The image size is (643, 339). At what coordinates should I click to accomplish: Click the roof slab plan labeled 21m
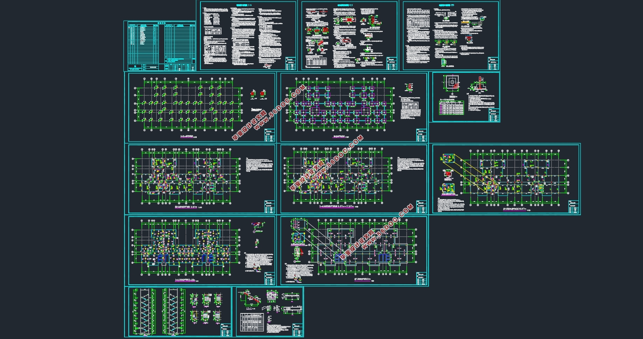354,250
